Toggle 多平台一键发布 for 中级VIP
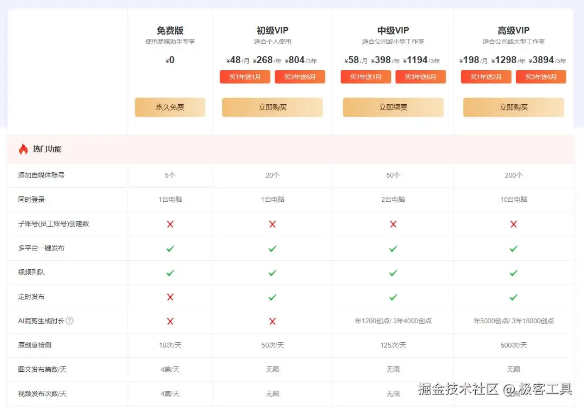The width and height of the screenshot is (584, 408). click(393, 248)
